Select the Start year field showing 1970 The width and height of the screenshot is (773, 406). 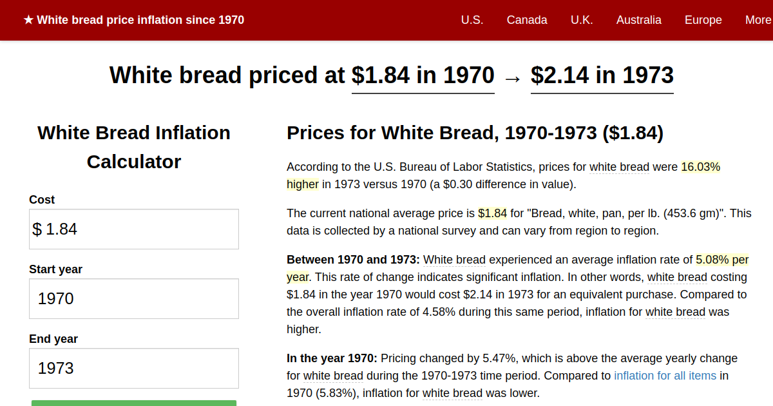[x=133, y=298]
